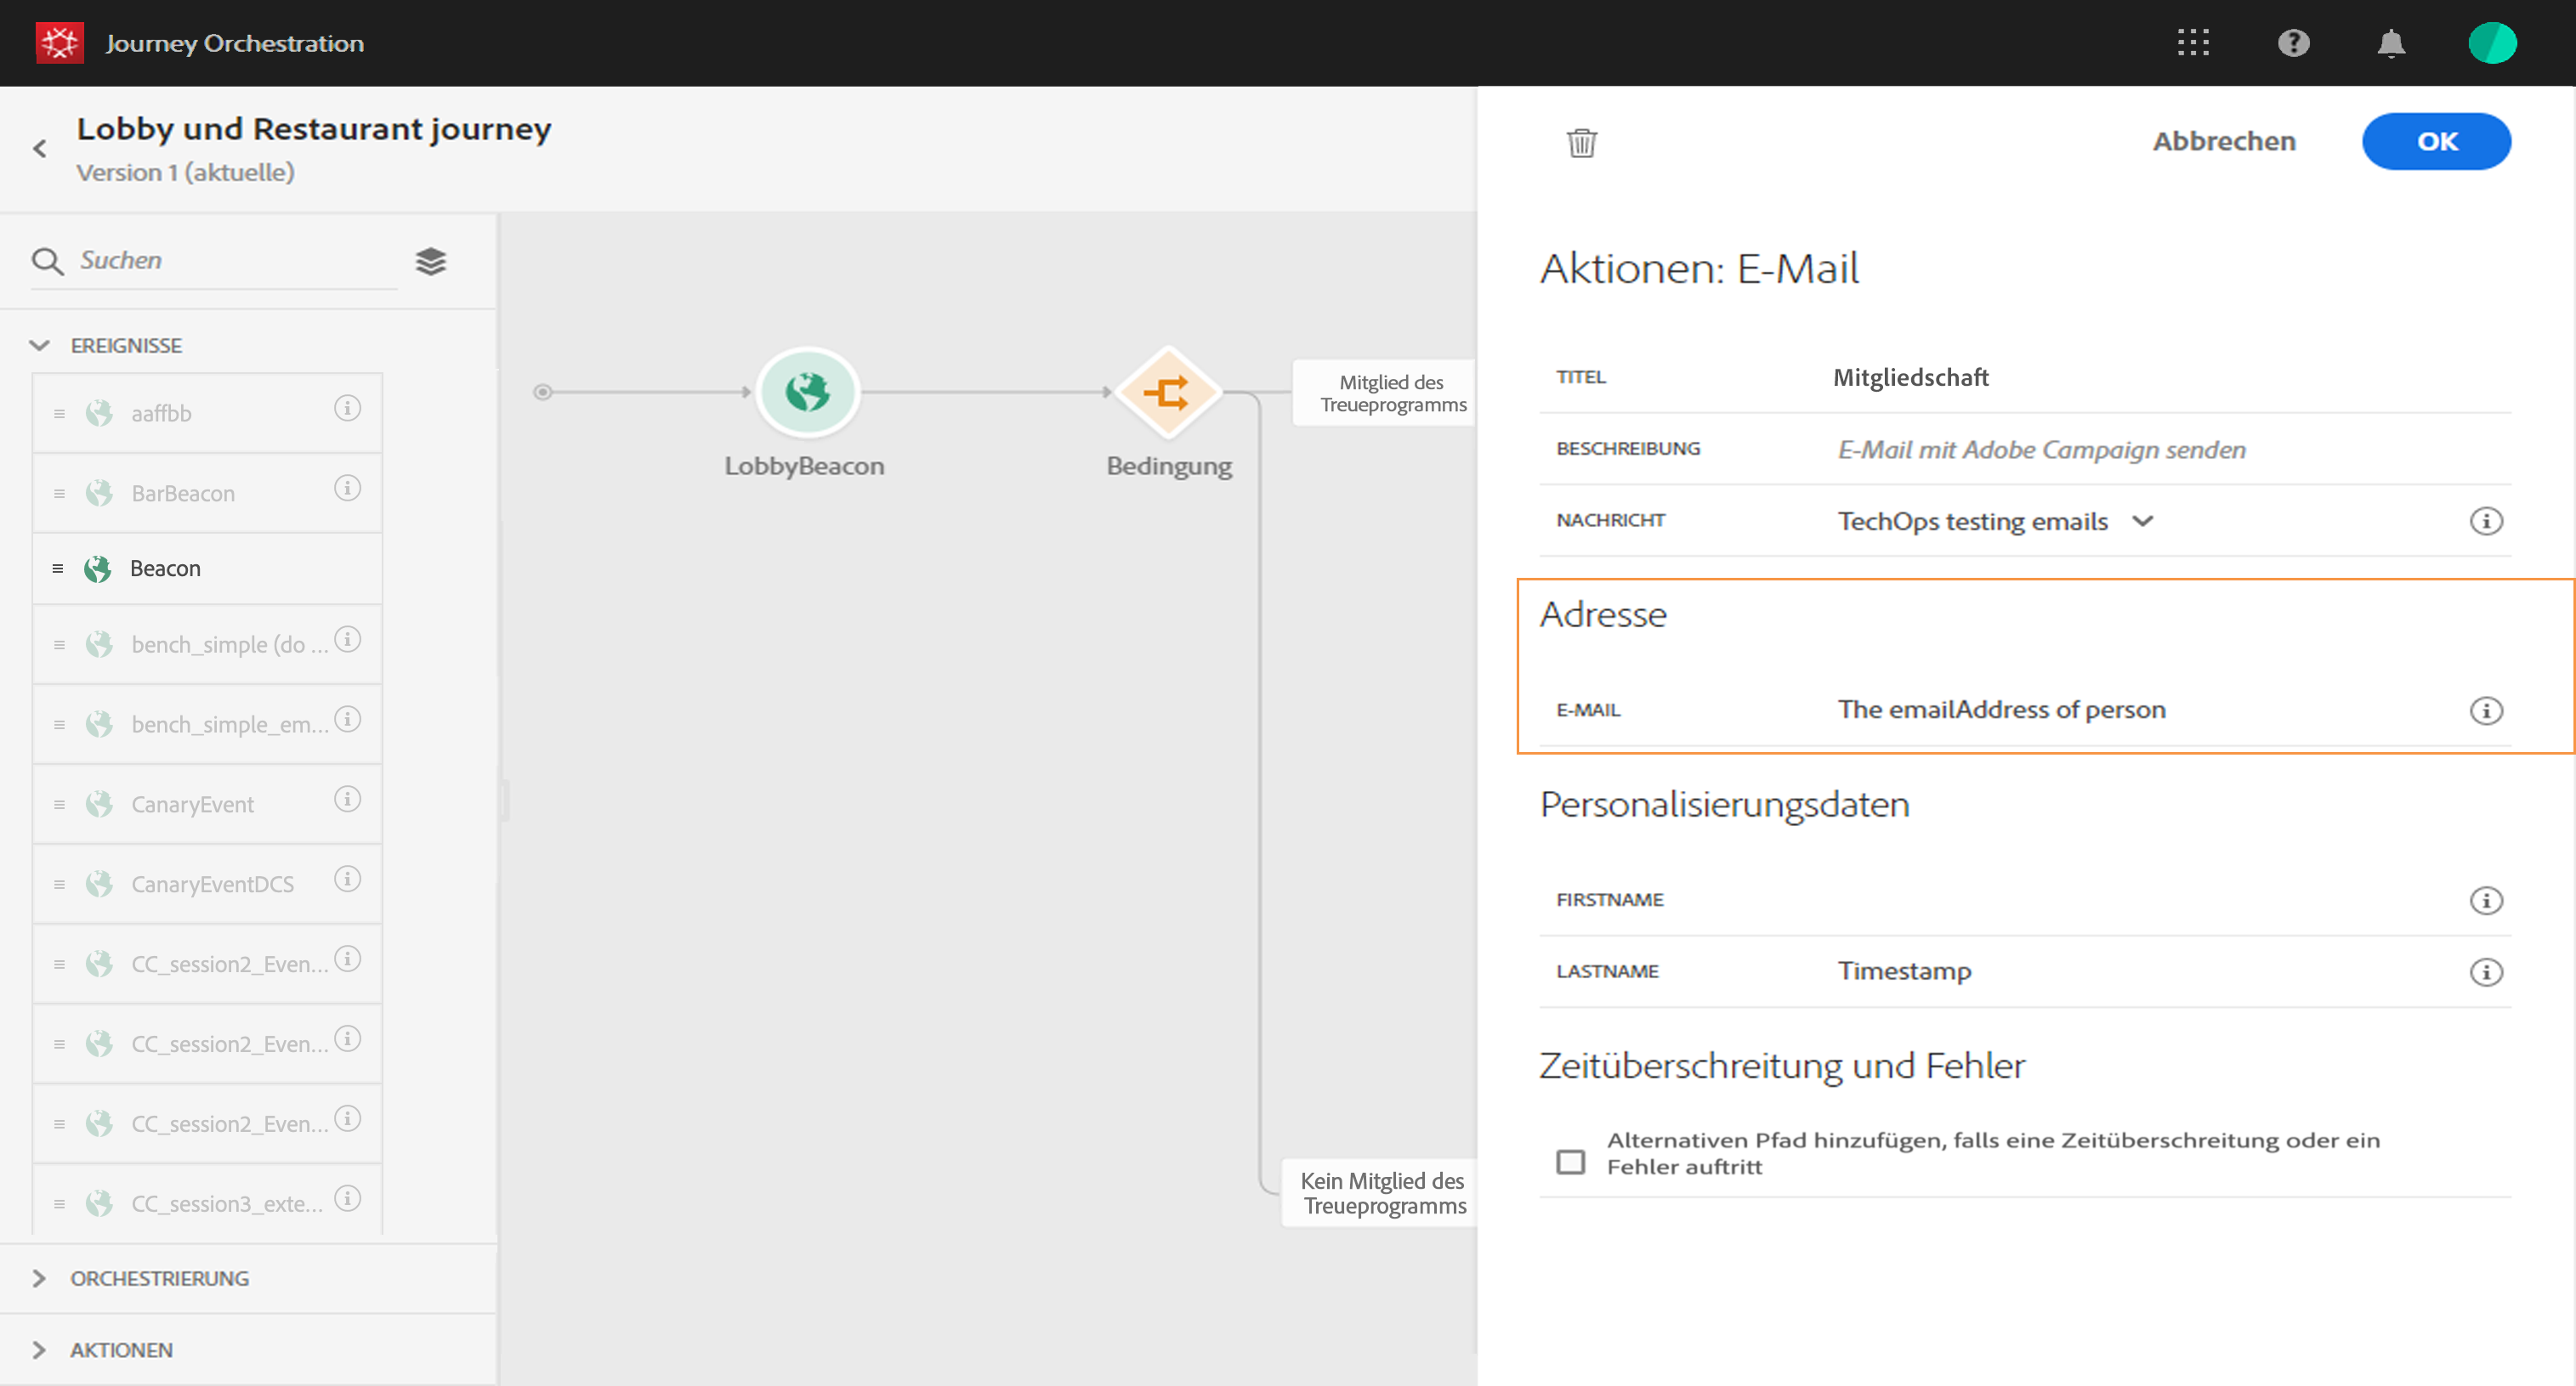Click the Abbrechen button

(2223, 142)
